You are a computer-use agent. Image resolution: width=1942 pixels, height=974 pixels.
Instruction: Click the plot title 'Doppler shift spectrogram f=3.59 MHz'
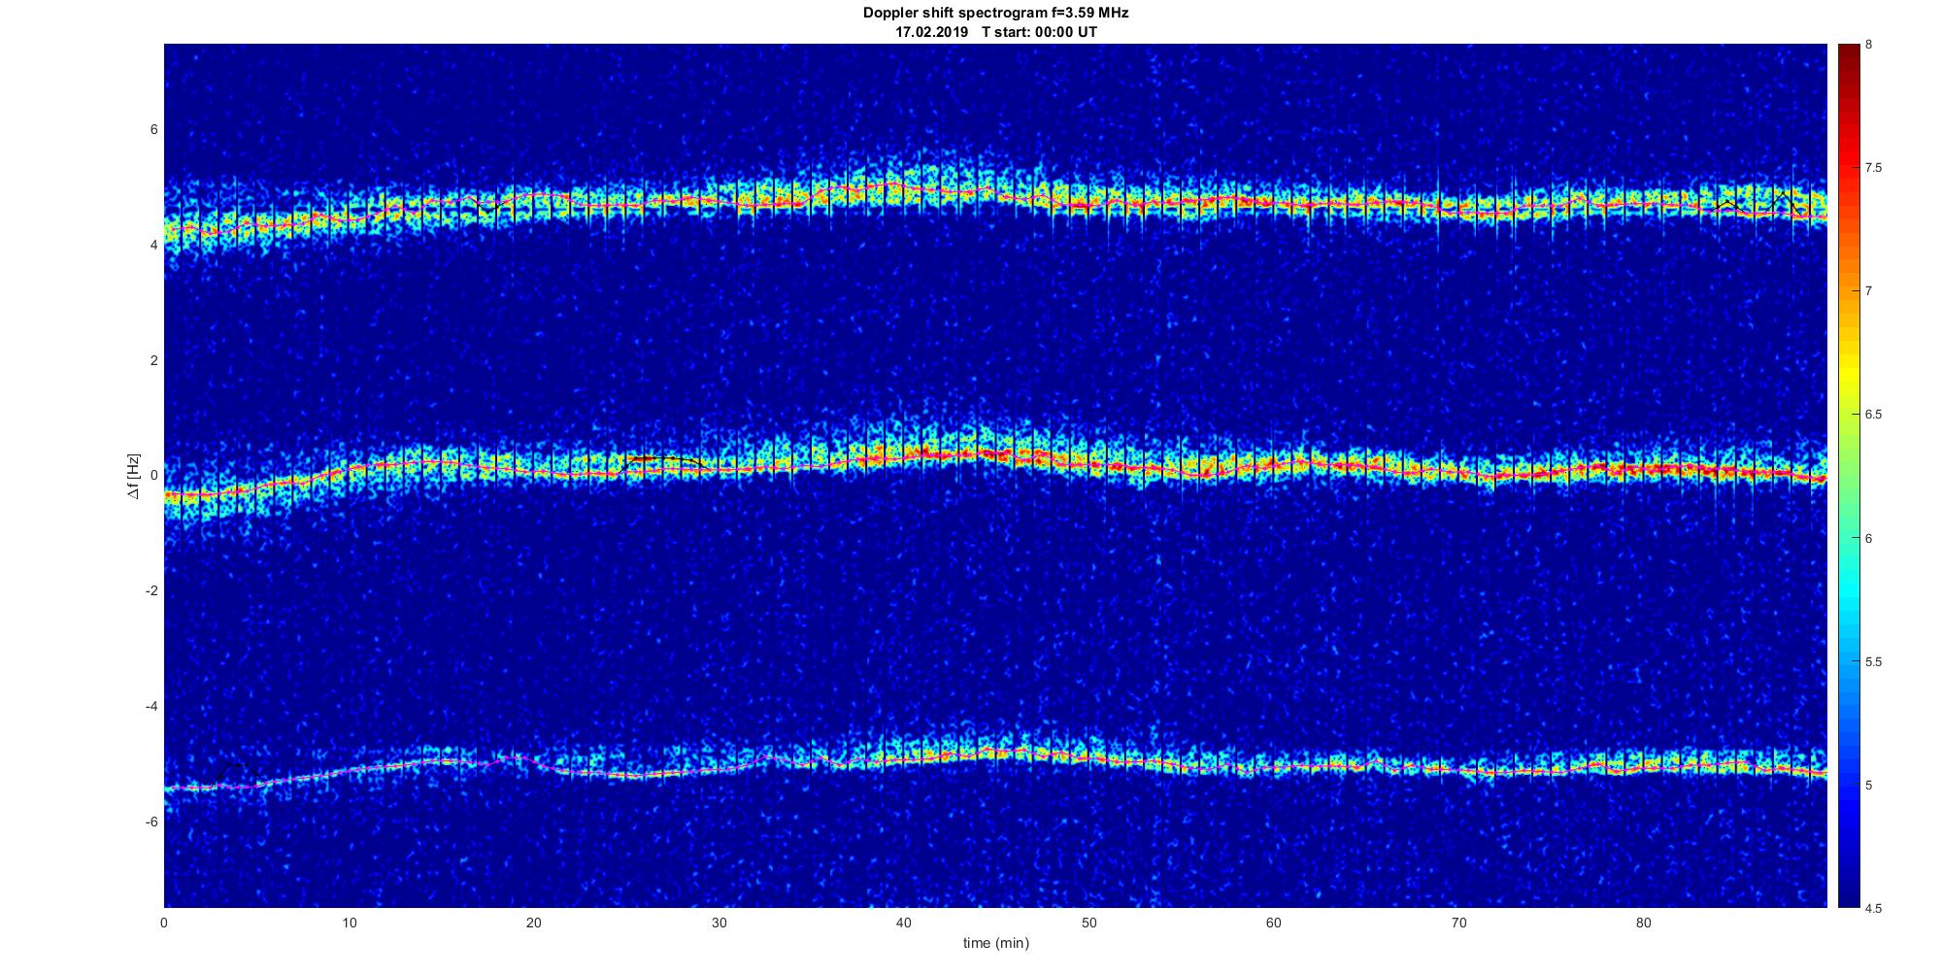coord(995,14)
